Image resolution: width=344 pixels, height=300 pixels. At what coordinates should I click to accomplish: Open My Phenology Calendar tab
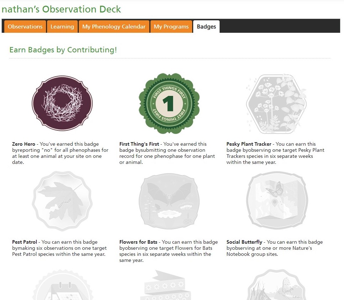[114, 26]
